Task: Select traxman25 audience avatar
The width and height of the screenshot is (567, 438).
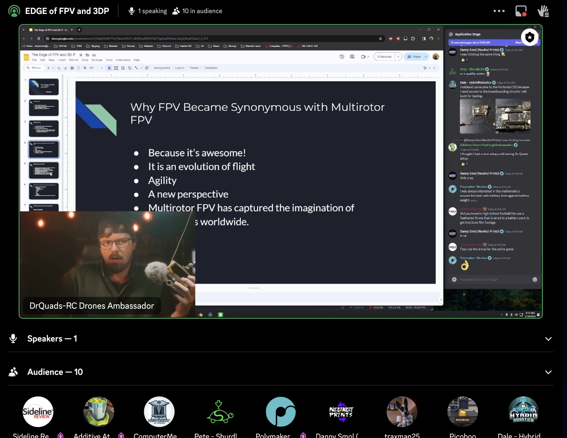Action: coord(402,411)
